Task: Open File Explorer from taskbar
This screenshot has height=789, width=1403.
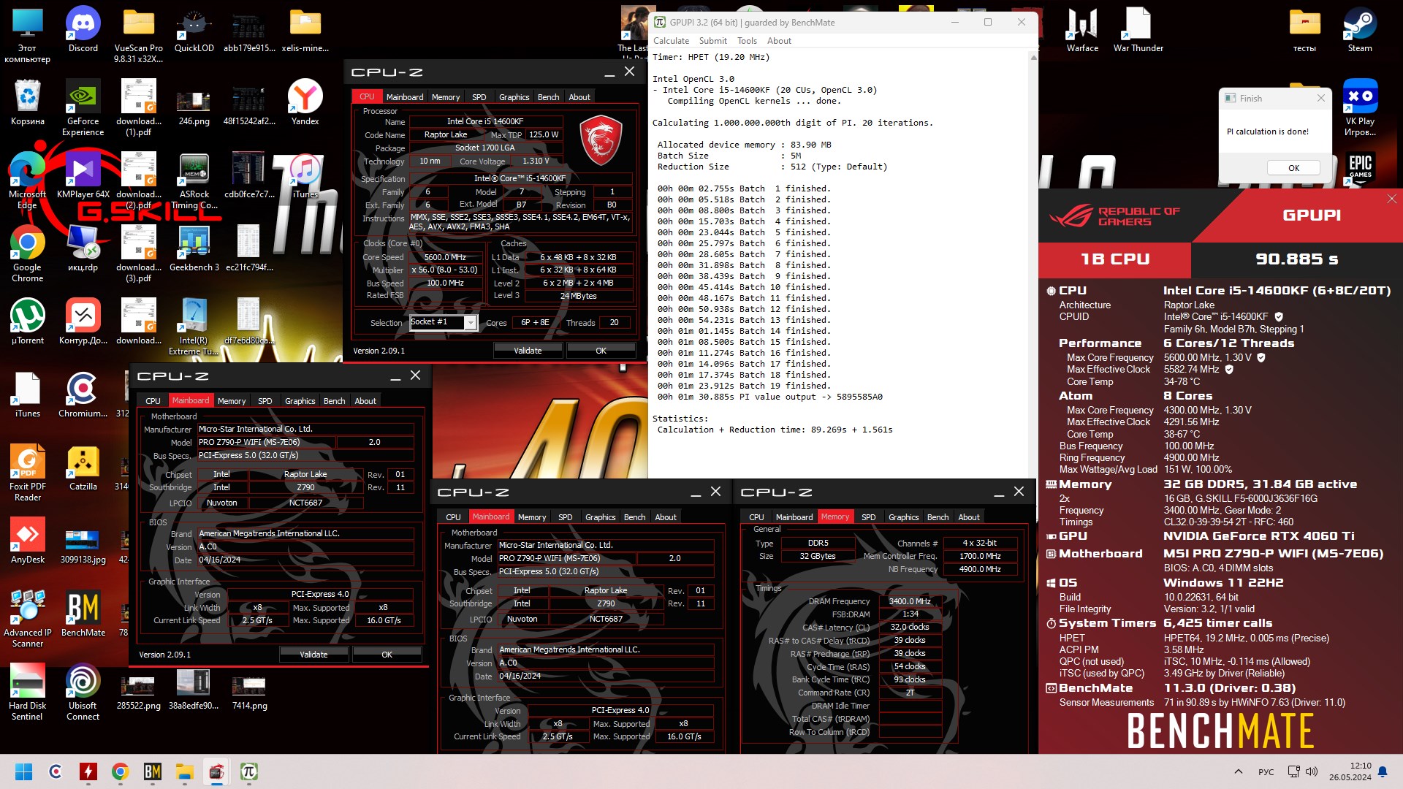Action: [184, 771]
